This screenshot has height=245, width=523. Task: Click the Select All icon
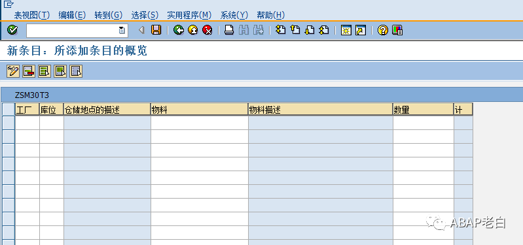click(x=45, y=71)
